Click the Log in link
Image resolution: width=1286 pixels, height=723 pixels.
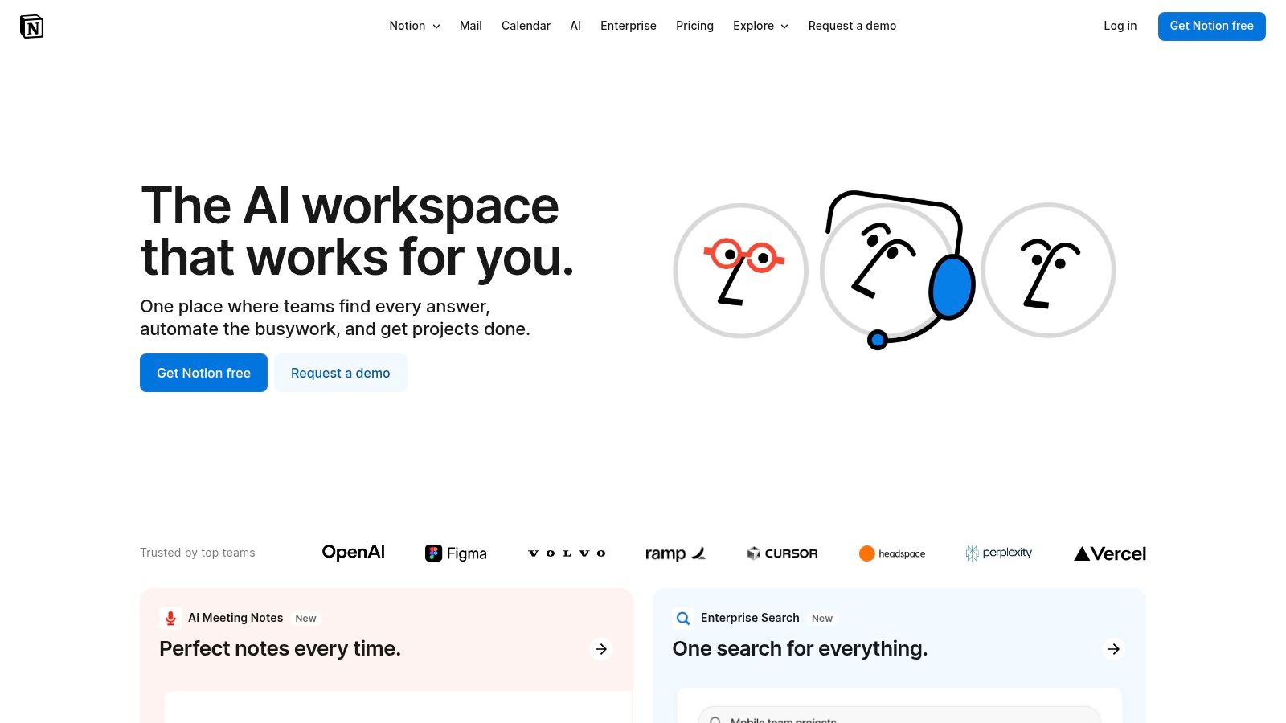[x=1120, y=26]
